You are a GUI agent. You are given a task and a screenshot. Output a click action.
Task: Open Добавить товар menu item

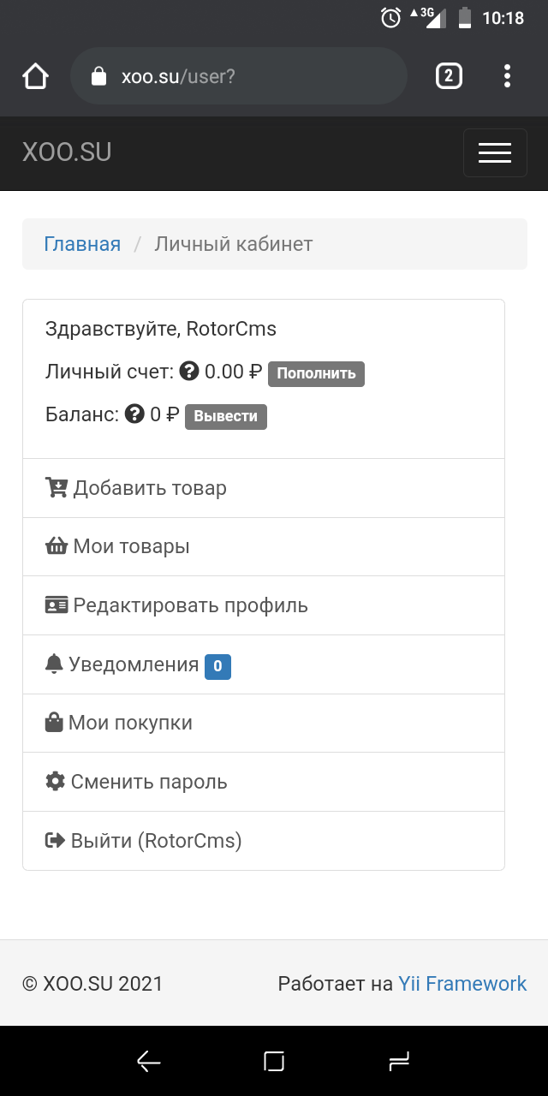tap(150, 488)
